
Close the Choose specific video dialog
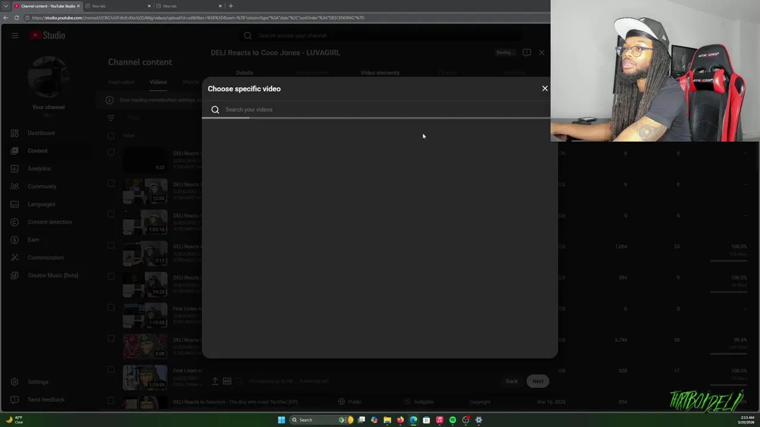coord(544,88)
